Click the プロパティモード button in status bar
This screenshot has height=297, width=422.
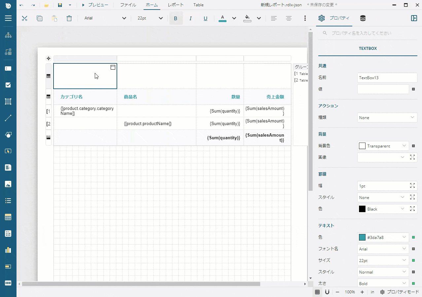tap(400, 292)
